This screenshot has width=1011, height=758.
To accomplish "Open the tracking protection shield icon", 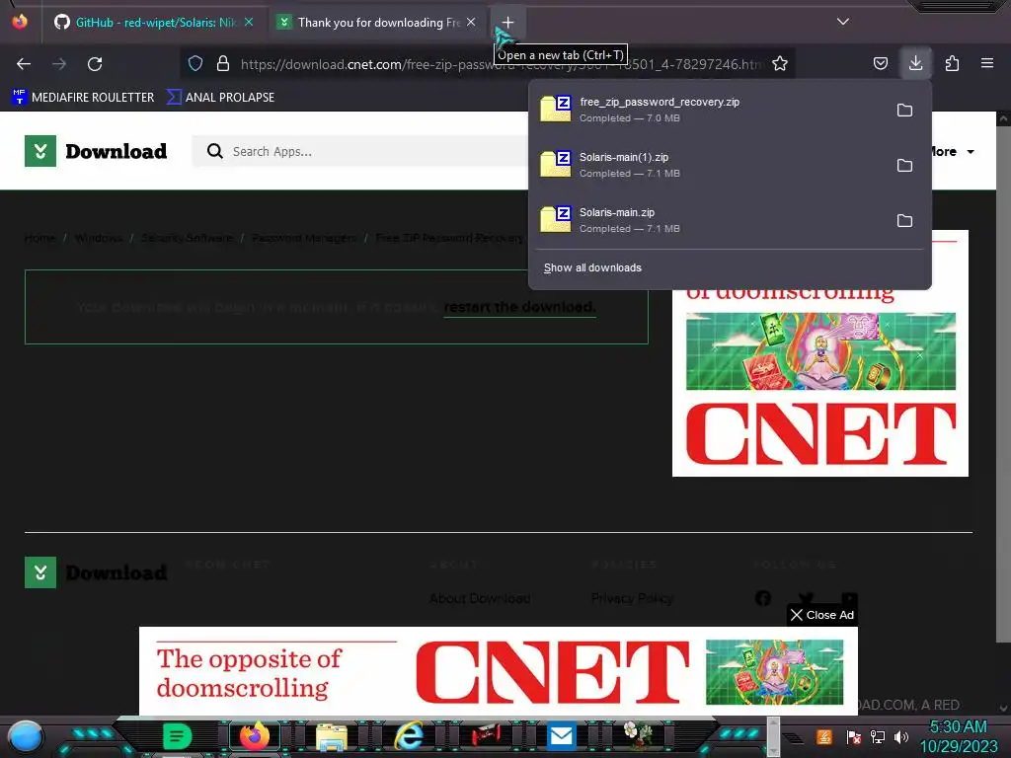I will pyautogui.click(x=195, y=63).
